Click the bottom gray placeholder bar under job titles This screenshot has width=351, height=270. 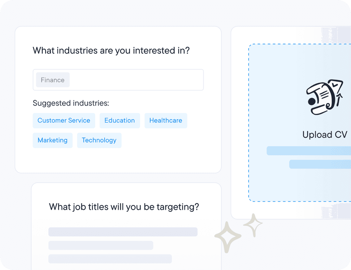click(110, 259)
